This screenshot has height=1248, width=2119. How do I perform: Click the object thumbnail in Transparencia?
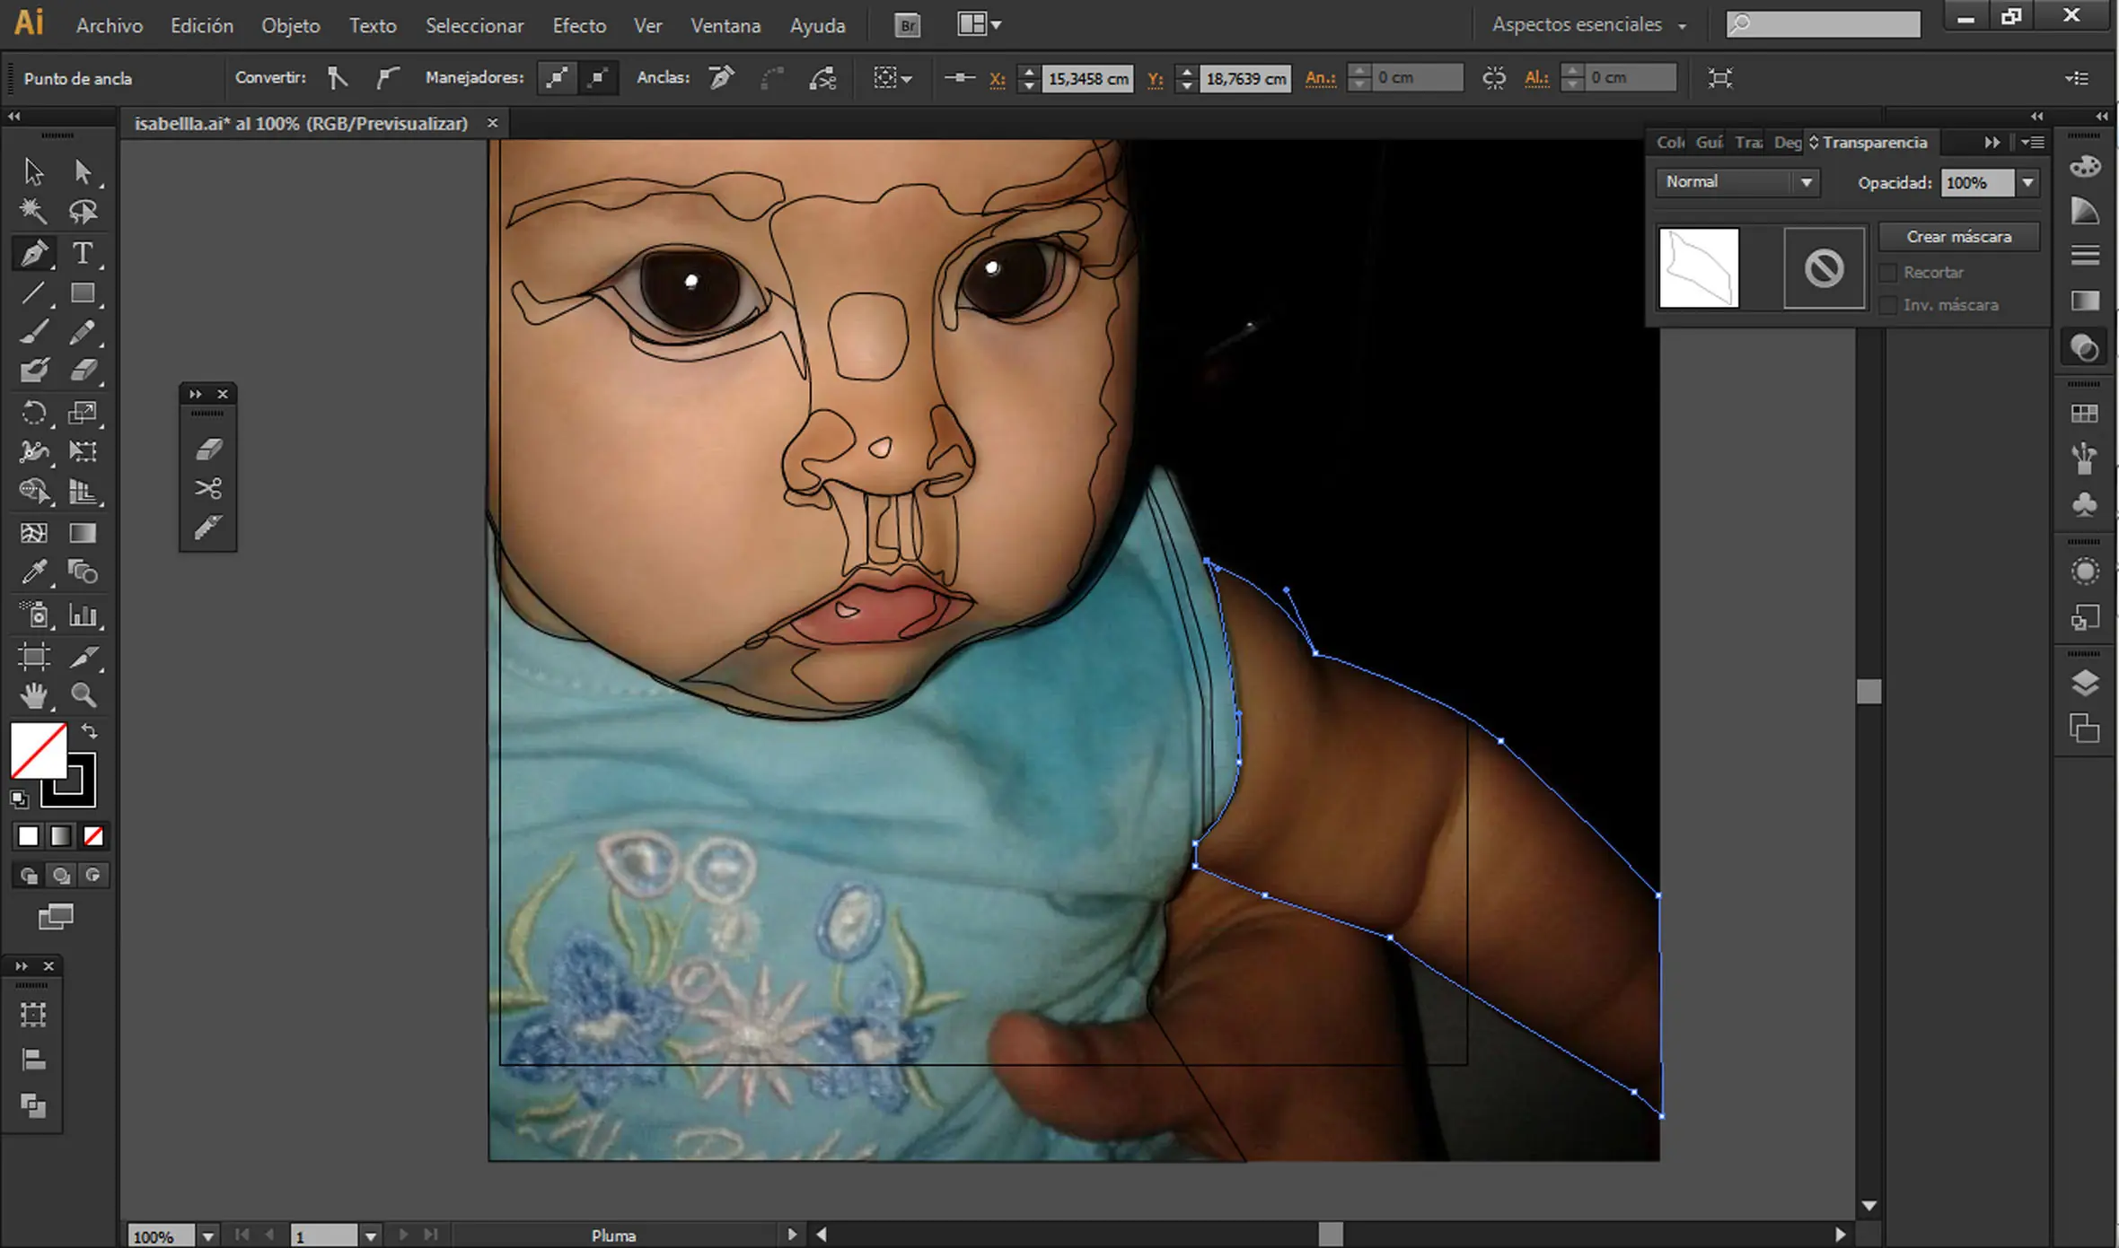1699,267
